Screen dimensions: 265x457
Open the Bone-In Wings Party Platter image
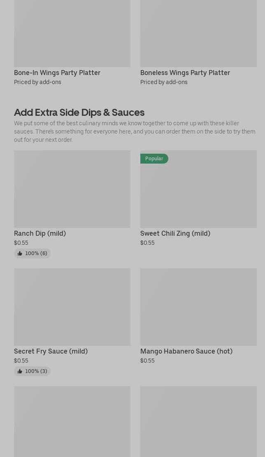click(x=72, y=33)
